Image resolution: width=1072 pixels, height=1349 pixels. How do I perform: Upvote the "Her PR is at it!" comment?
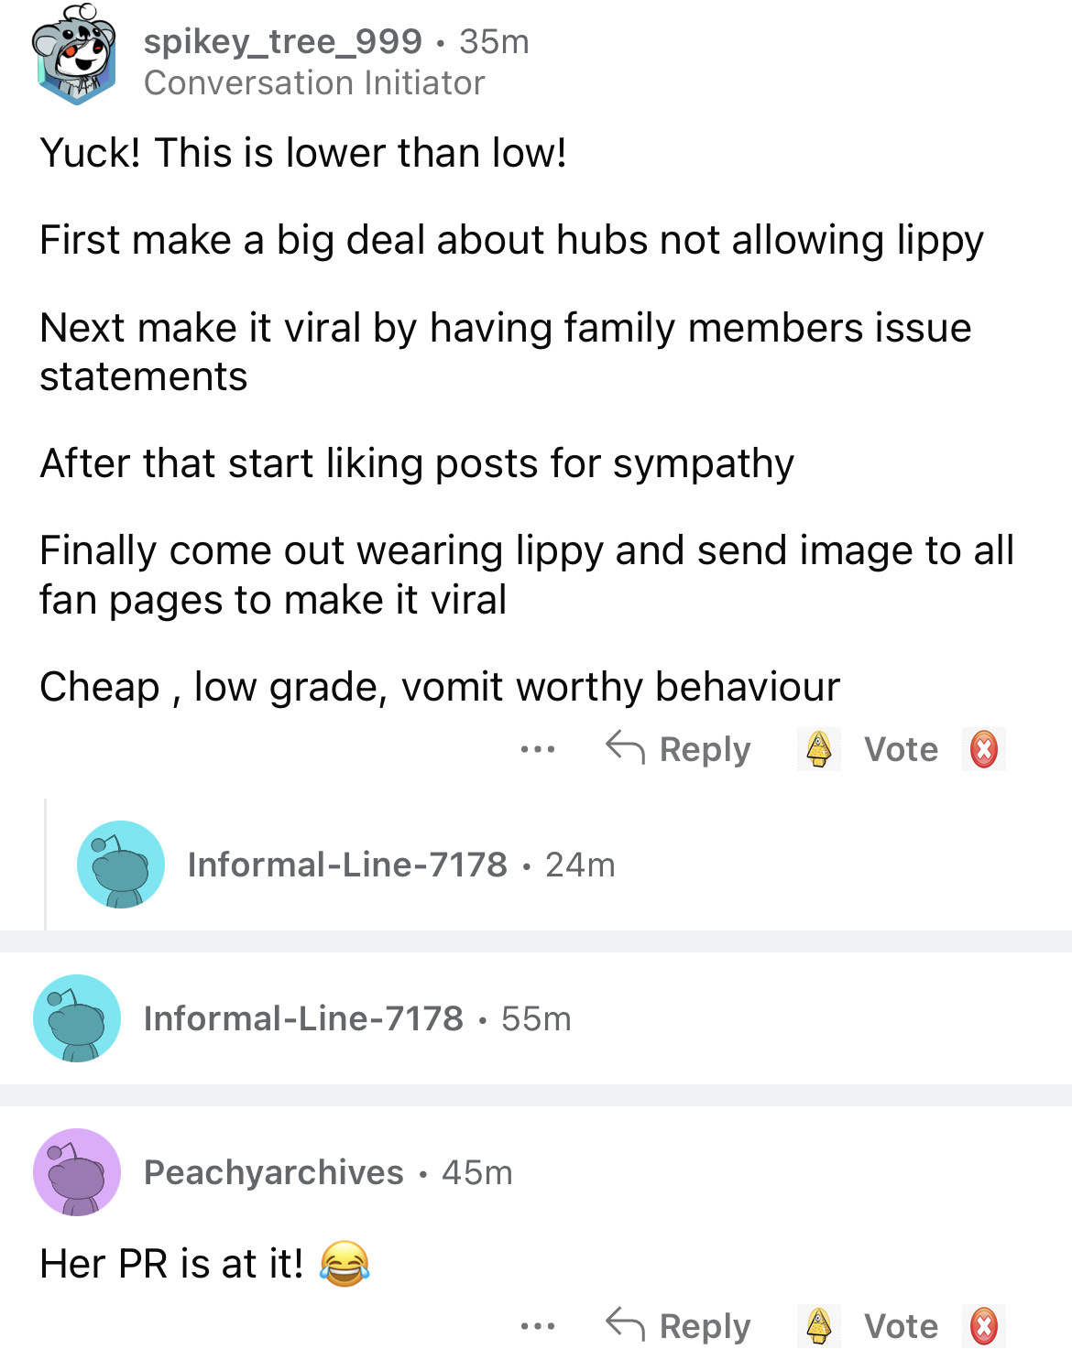coord(818,1325)
